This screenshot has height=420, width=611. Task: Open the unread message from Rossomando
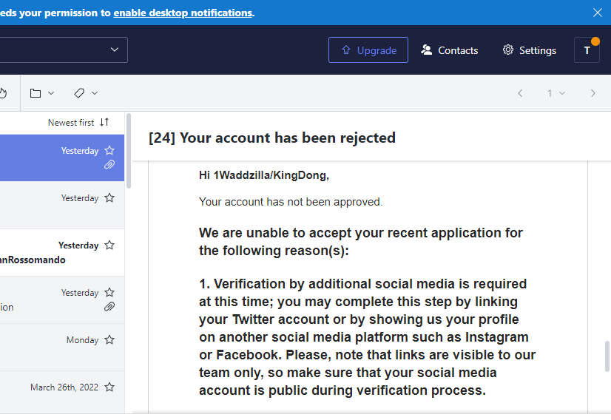[62, 252]
